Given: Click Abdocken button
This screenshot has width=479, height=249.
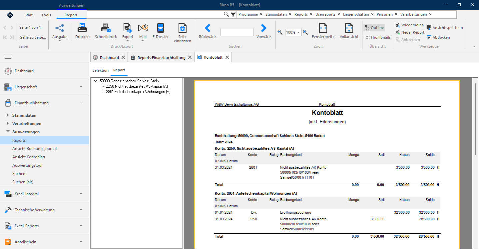Looking at the screenshot, I should [x=438, y=37].
